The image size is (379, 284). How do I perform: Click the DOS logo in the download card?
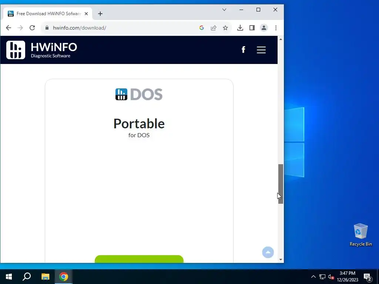click(x=139, y=94)
